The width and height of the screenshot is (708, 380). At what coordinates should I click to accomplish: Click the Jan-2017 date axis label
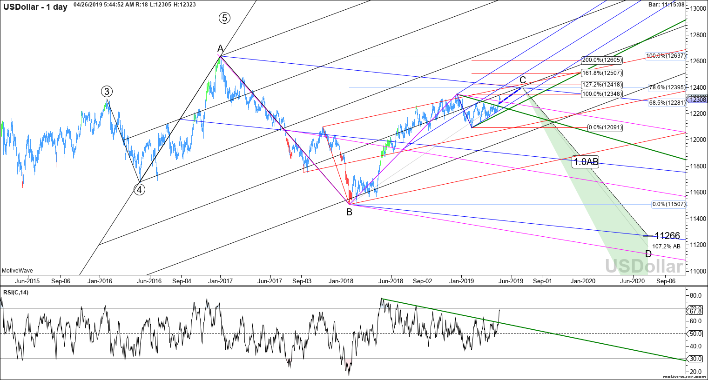coord(220,281)
